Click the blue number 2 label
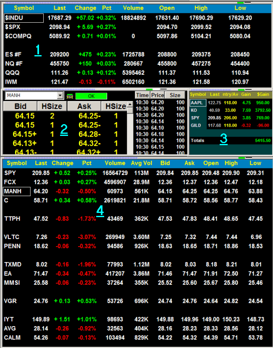Viewport: 273px width, 348px height. (x=64, y=129)
